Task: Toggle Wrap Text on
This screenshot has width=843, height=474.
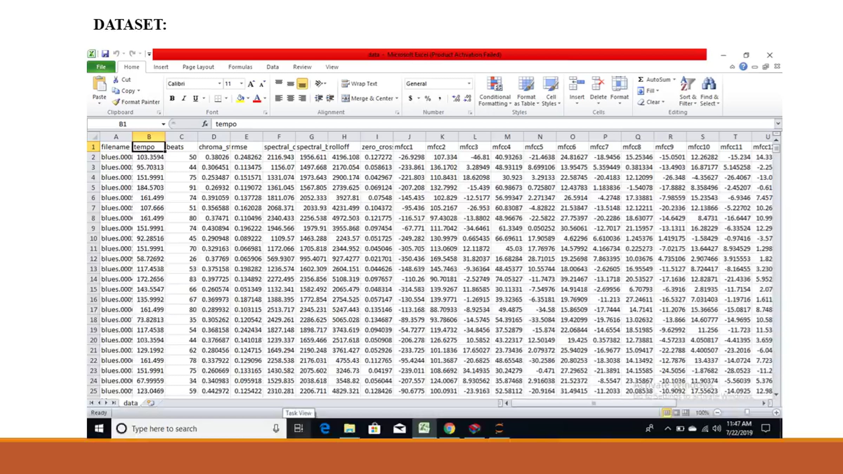Action: point(359,84)
